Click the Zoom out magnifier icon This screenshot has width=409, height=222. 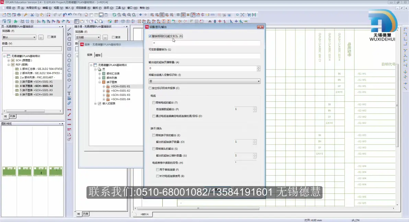click(129, 15)
